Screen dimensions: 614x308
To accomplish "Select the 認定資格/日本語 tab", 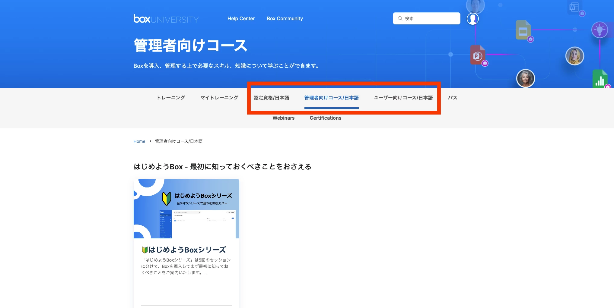I will pos(271,98).
